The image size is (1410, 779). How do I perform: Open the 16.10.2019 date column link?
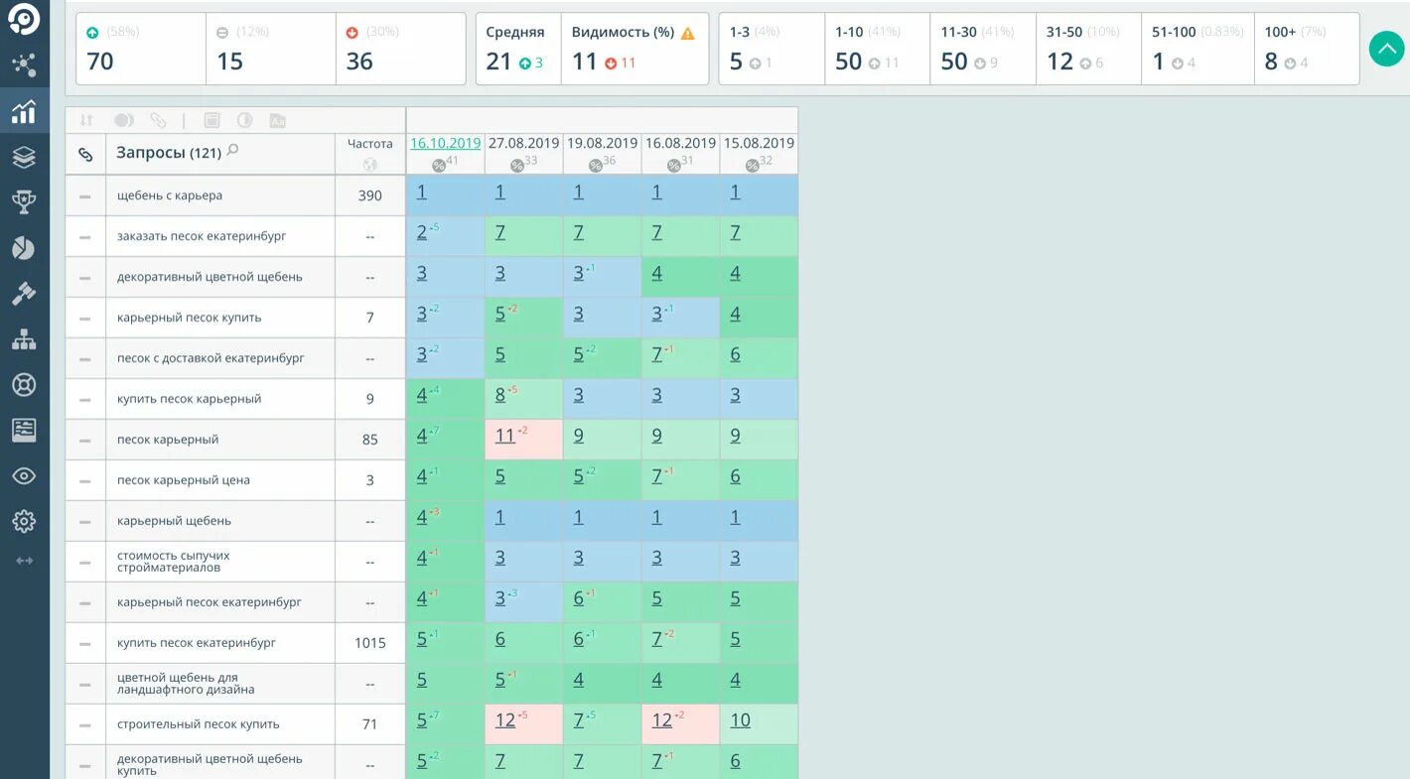[445, 142]
